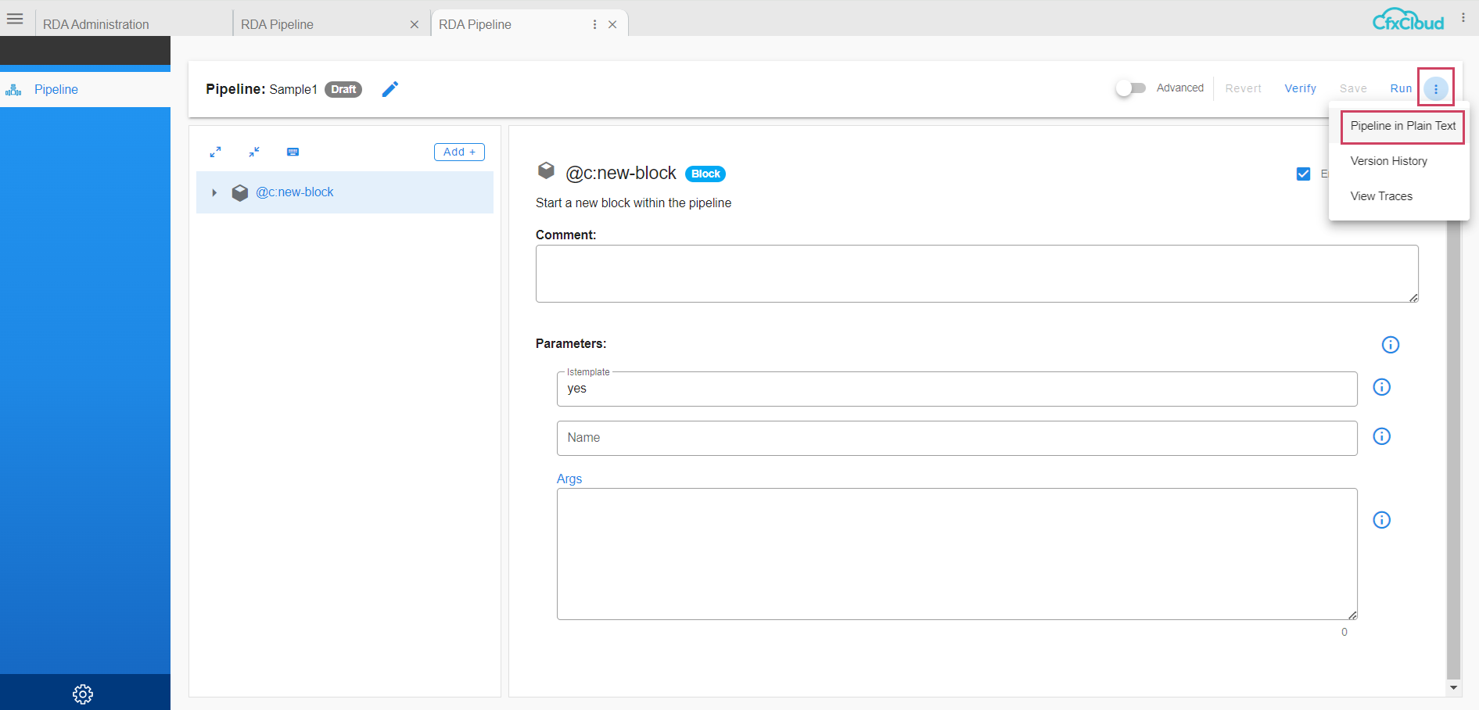1479x710 pixels.
Task: Switch to the RDA Administration tab
Action: click(97, 24)
